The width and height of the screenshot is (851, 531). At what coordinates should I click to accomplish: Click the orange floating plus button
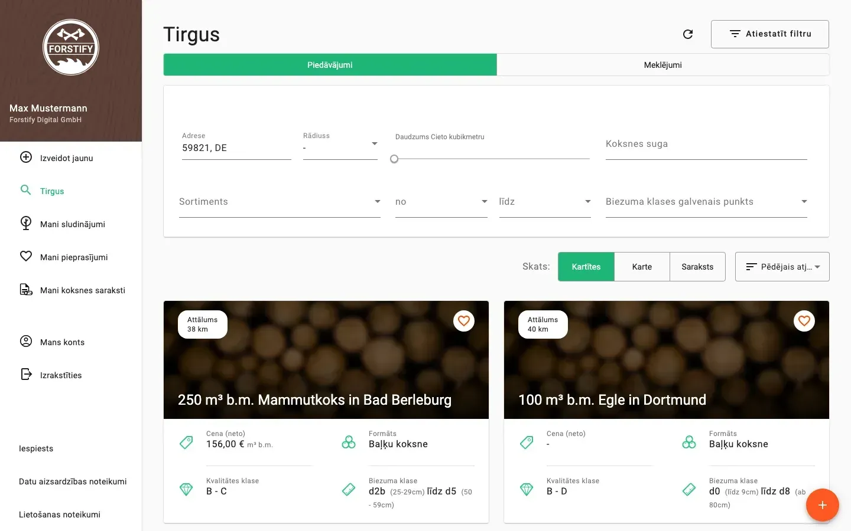pos(823,505)
